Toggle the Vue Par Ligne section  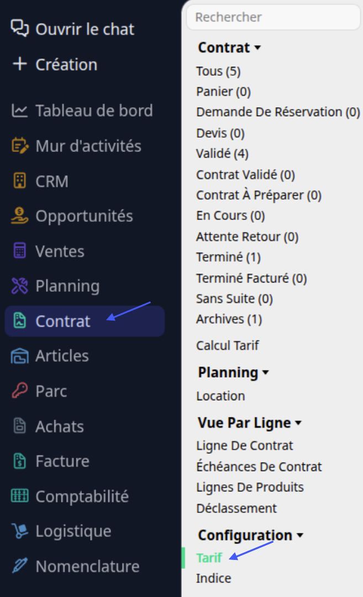tap(250, 423)
